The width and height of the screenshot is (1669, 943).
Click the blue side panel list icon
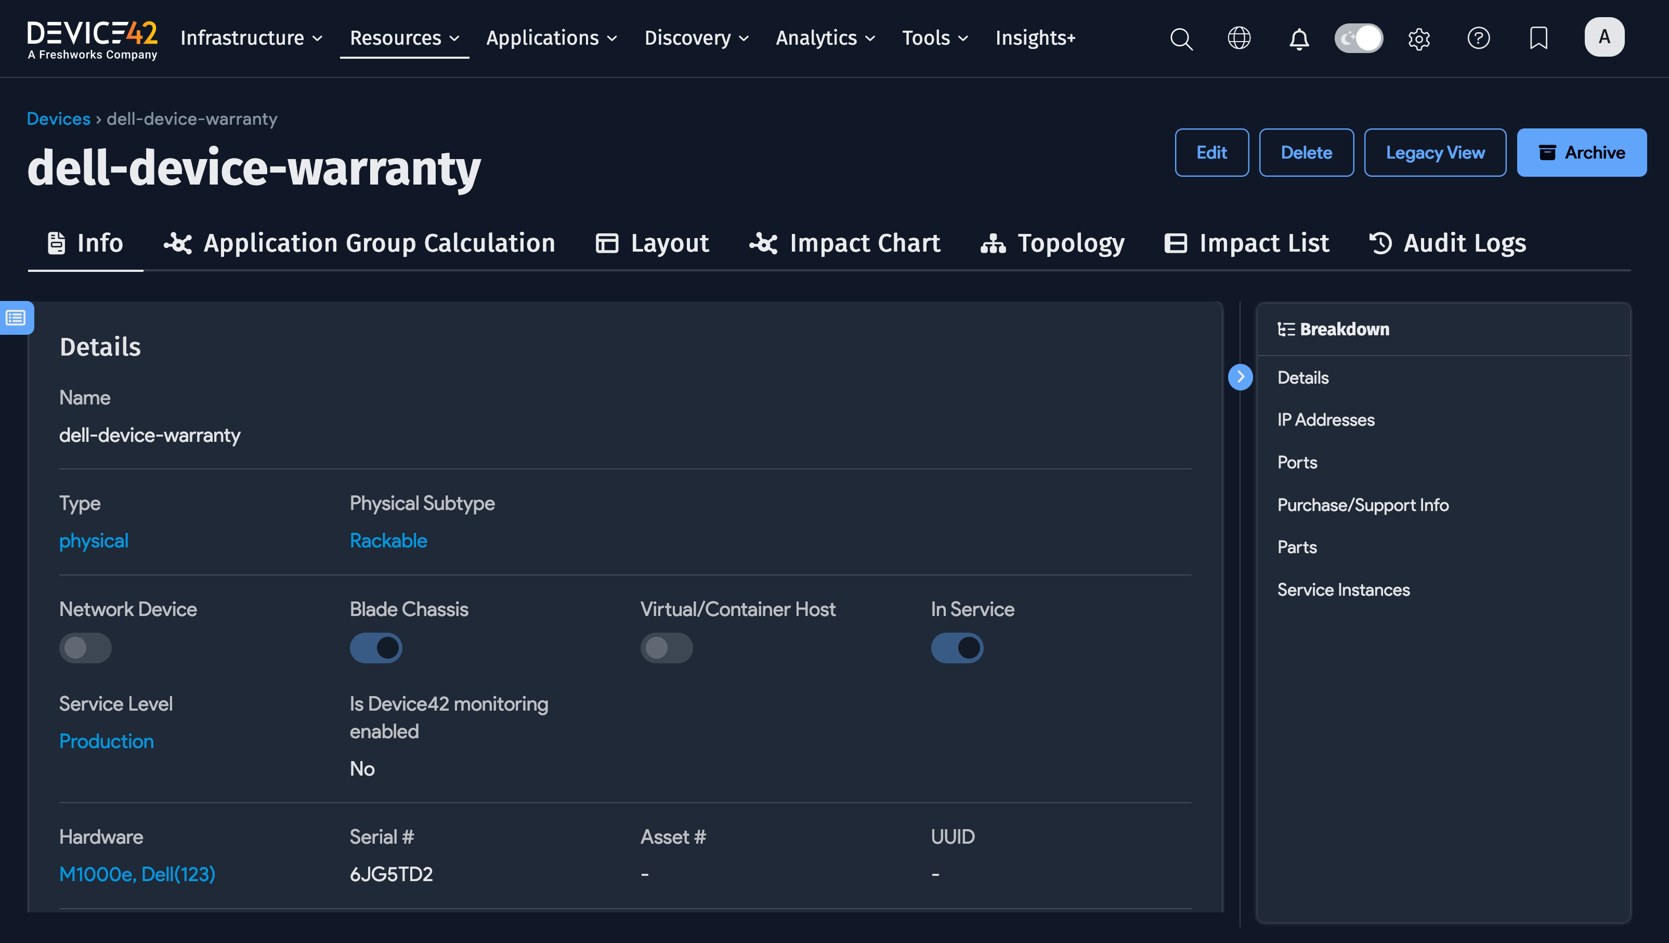pos(16,318)
